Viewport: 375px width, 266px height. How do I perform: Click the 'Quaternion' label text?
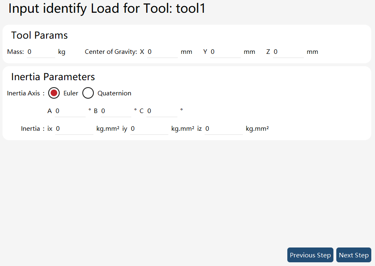[x=114, y=93]
